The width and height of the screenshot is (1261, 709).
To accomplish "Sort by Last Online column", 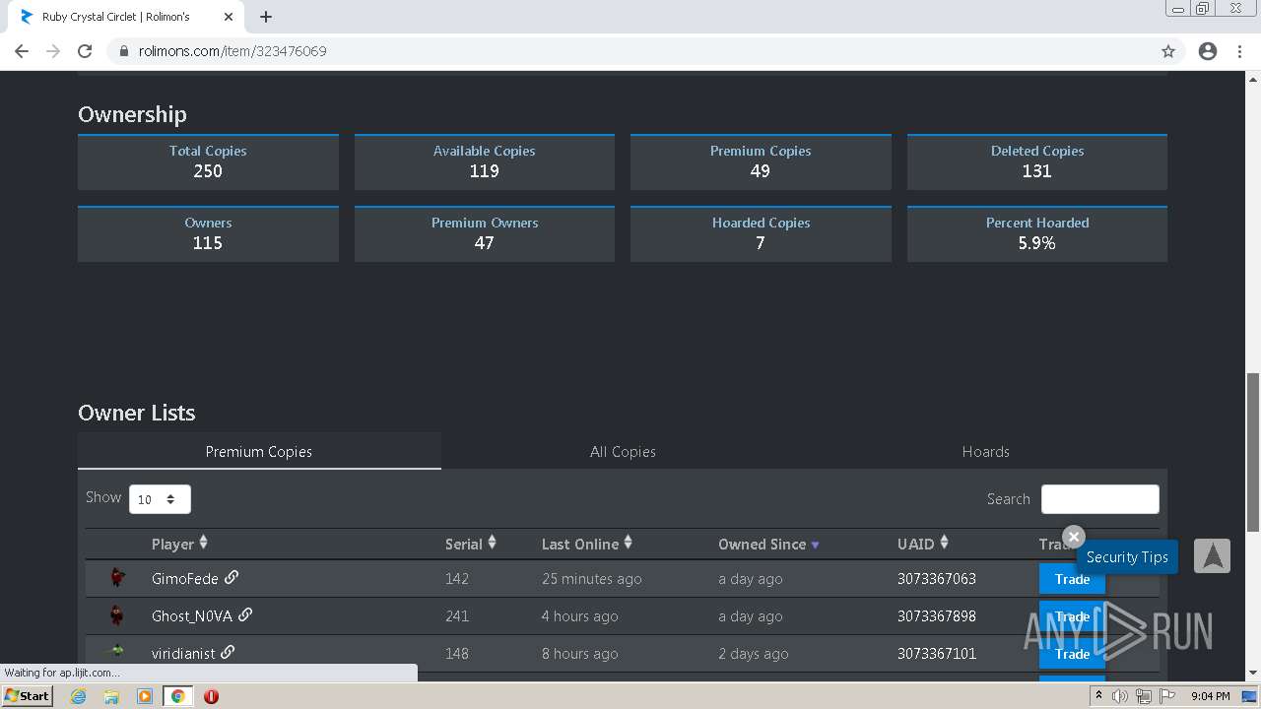I will point(587,544).
